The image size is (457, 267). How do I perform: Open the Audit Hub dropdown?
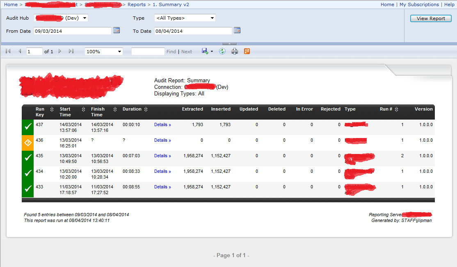[x=85, y=18]
